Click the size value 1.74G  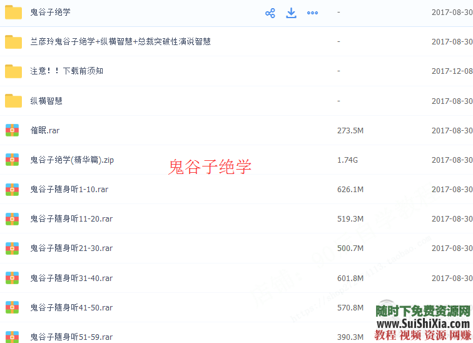pyautogui.click(x=347, y=160)
